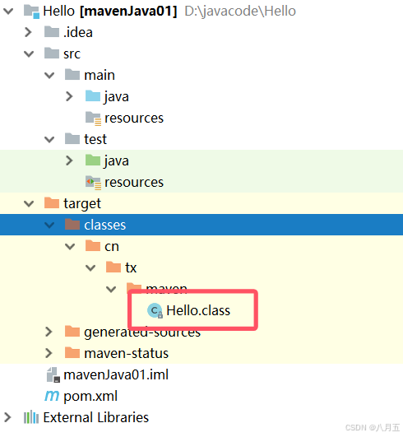Click the Maven 'm' icon for pom.xml

(x=52, y=396)
